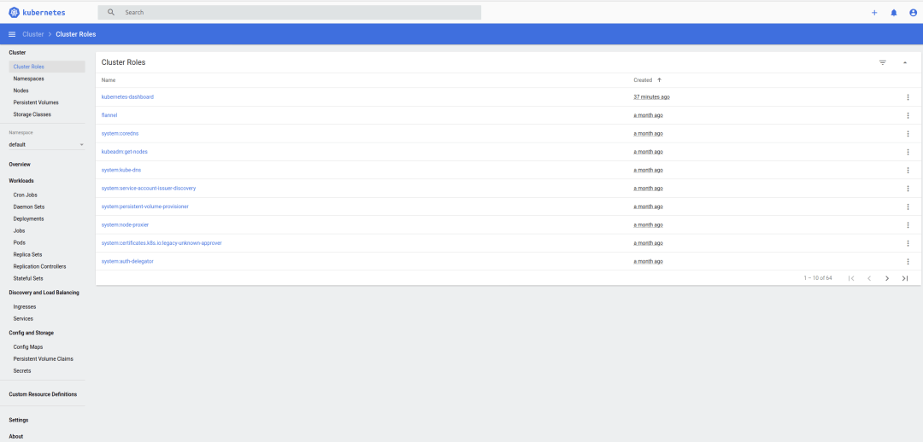This screenshot has width=923, height=442.
Task: Open the system:coredns cluster role link
Action: pos(121,133)
